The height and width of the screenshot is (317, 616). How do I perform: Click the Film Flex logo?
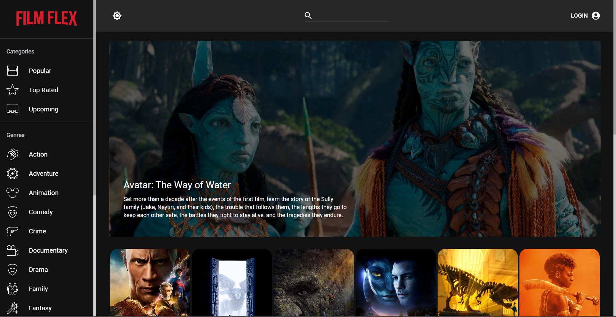(47, 18)
